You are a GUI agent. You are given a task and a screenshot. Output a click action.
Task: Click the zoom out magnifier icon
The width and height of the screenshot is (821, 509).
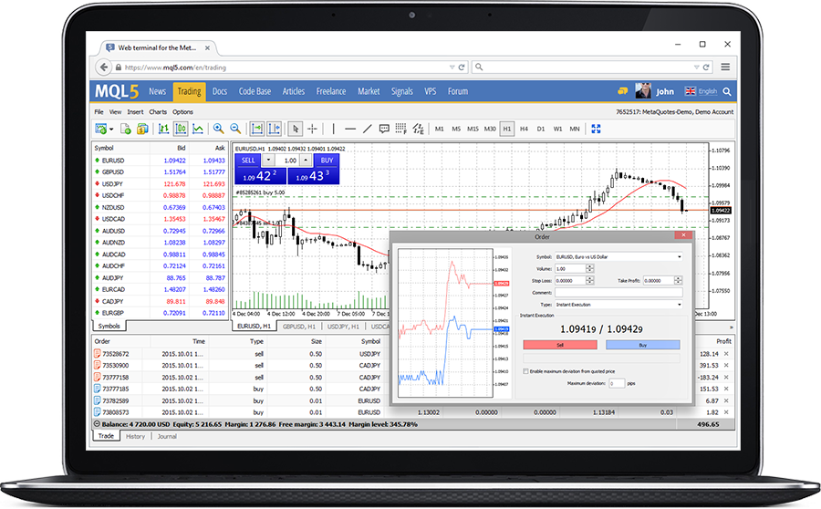pos(235,129)
